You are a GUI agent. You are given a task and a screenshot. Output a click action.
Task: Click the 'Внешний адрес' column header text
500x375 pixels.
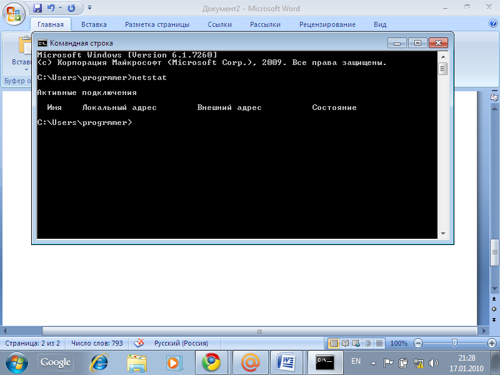click(x=229, y=107)
